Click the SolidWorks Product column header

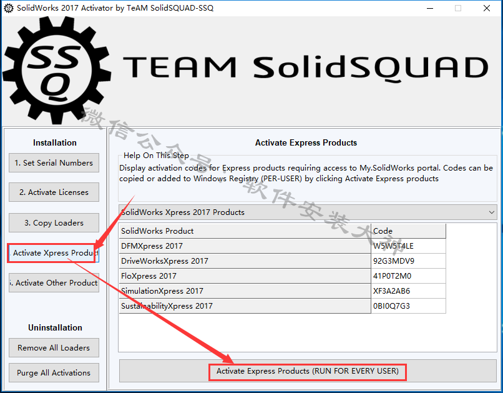pyautogui.click(x=245, y=231)
